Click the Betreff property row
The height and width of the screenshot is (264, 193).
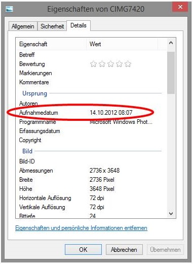(91, 55)
